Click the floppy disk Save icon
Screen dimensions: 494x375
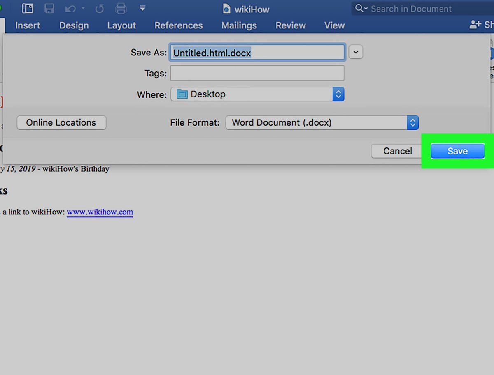click(x=49, y=8)
